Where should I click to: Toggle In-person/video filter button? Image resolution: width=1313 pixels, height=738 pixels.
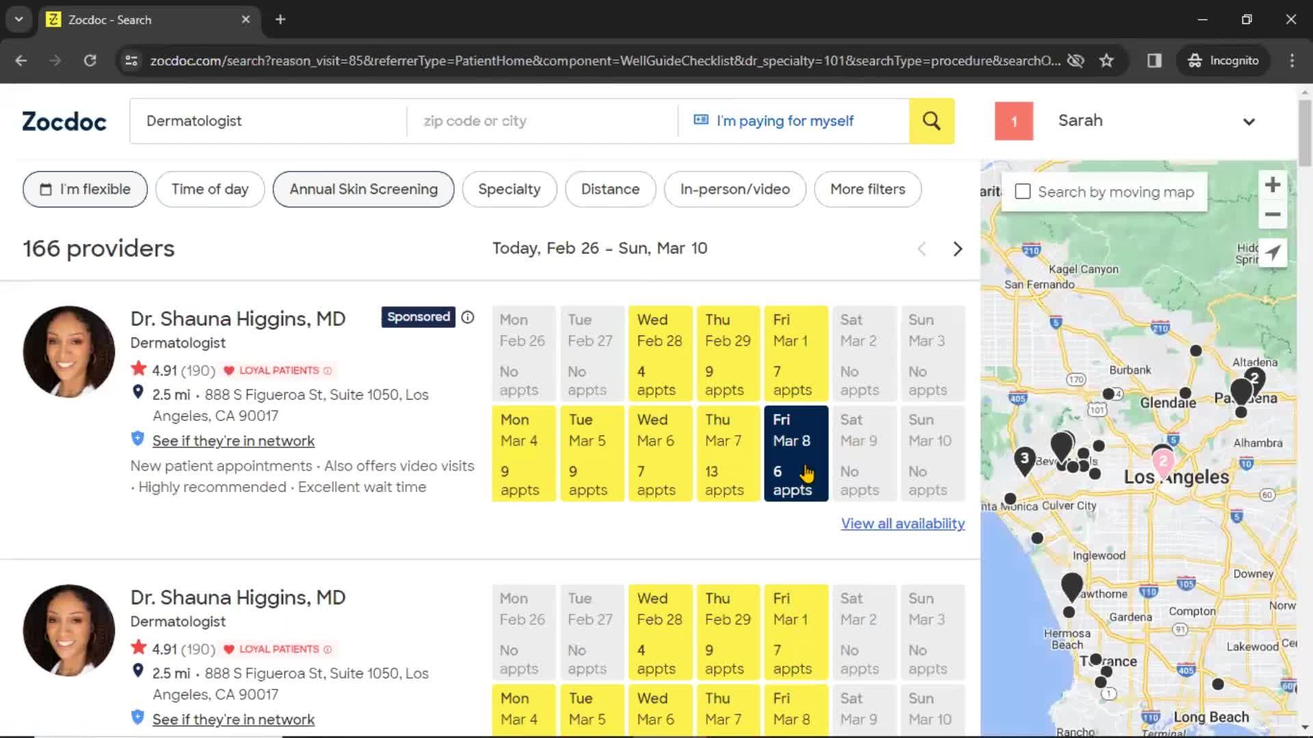click(x=736, y=189)
